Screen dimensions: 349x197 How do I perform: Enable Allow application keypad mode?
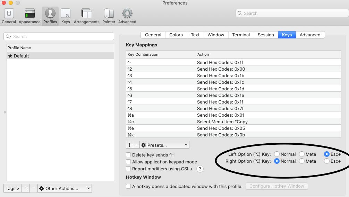point(128,162)
